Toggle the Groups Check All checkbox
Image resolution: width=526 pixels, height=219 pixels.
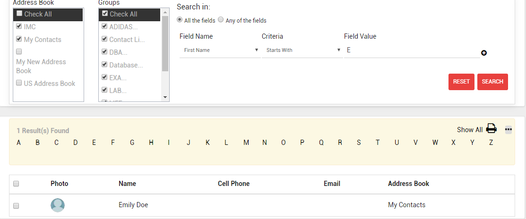pyautogui.click(x=105, y=14)
